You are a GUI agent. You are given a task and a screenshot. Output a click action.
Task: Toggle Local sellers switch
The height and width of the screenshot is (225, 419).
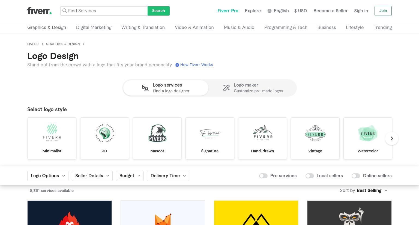tap(310, 176)
